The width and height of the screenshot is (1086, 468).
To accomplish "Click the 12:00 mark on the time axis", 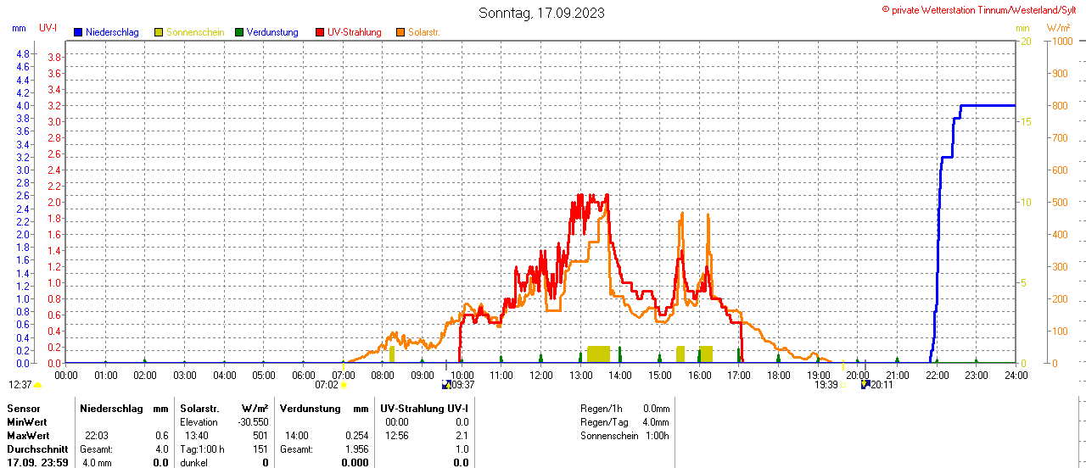I will (x=540, y=375).
